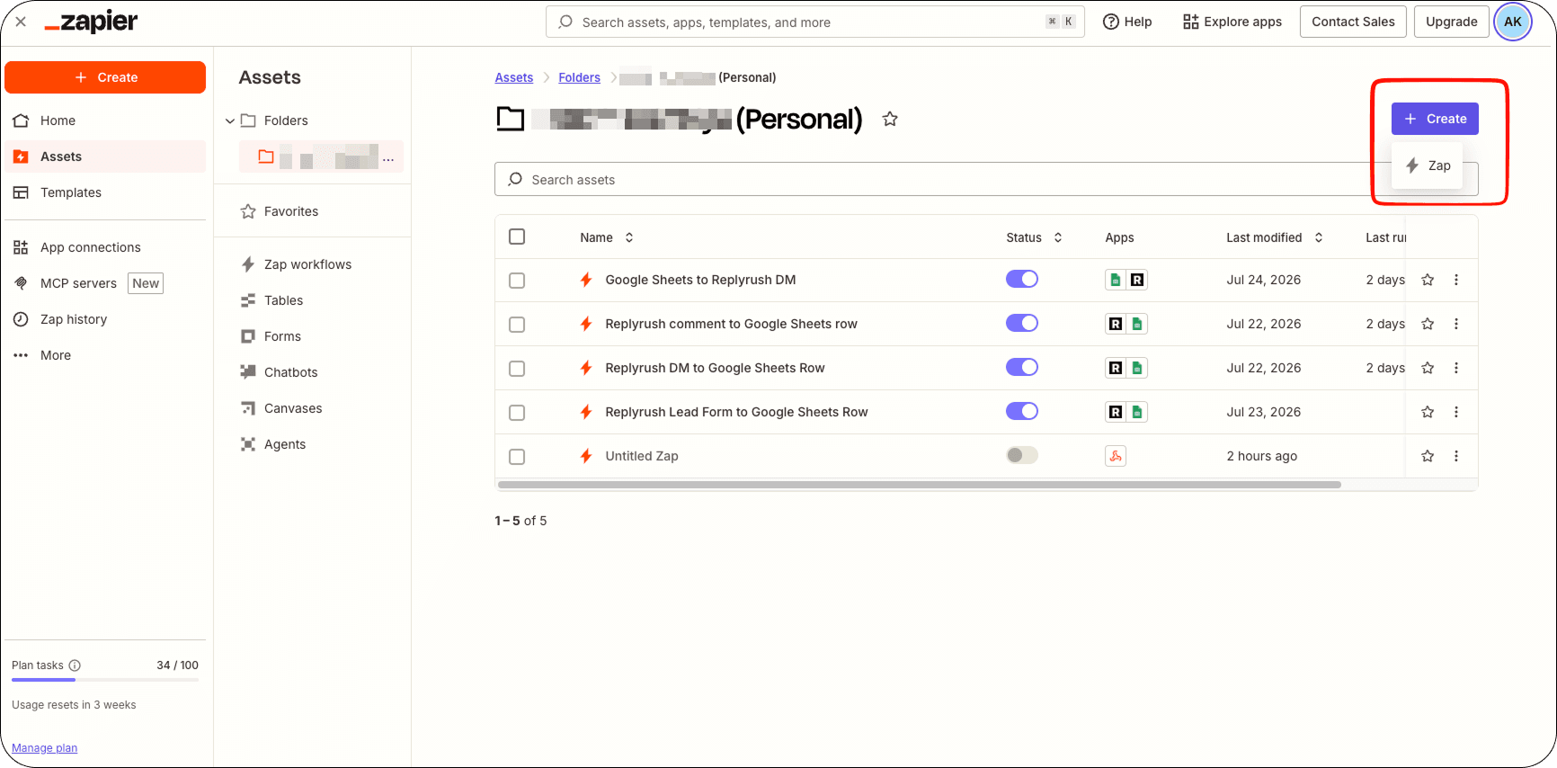Open the MCP servers page
Screen dimensions: 1557x768
click(78, 283)
